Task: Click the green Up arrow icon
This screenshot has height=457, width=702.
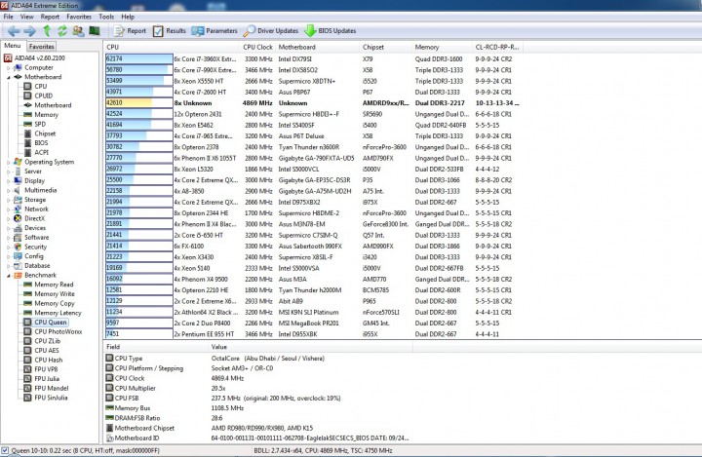Action: click(x=47, y=31)
